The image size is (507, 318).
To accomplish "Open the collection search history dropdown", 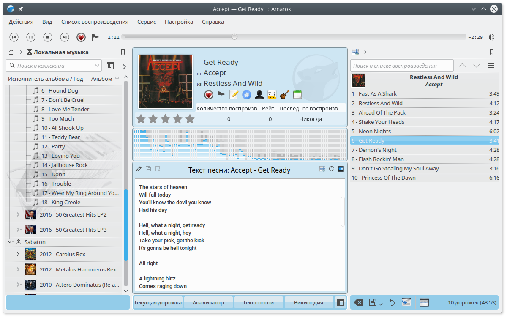I will point(98,66).
